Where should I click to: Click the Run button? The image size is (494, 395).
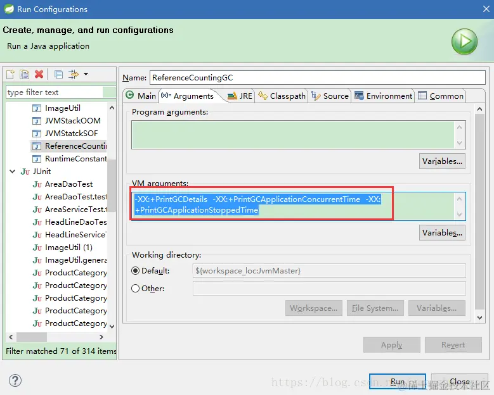(397, 382)
